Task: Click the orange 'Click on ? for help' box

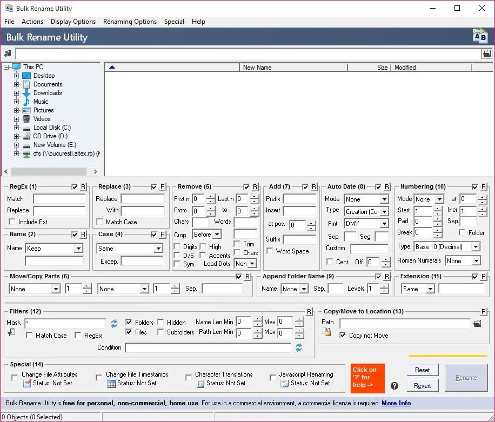Action: tap(367, 378)
